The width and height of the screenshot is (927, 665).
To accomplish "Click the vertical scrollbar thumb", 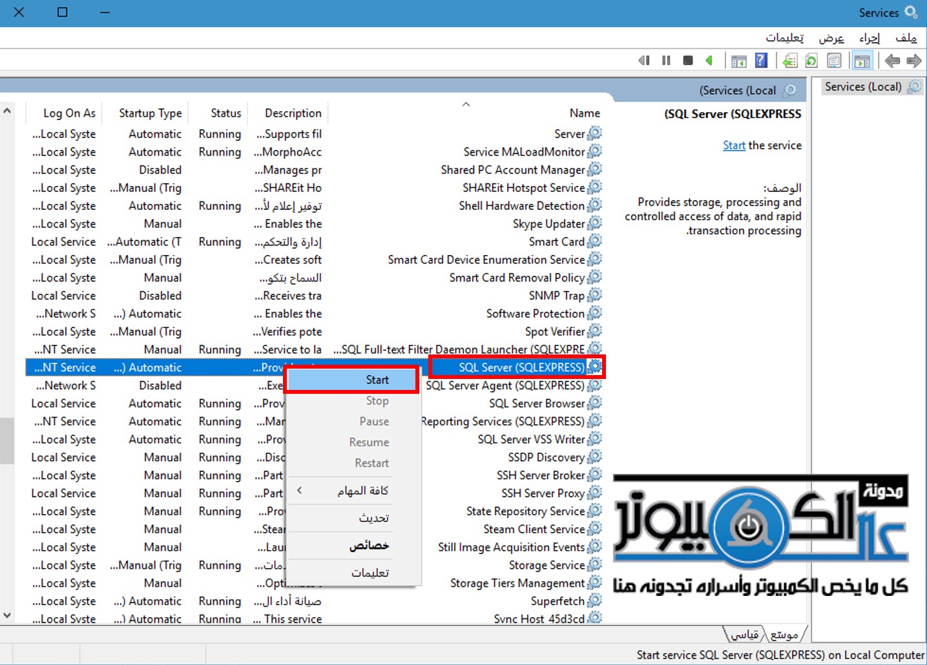I will (x=7, y=440).
